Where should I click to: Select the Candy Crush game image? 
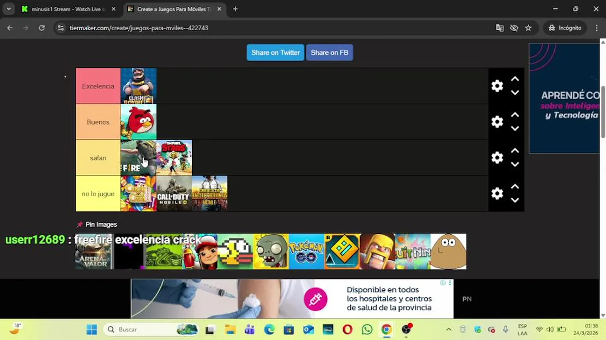[x=138, y=194]
